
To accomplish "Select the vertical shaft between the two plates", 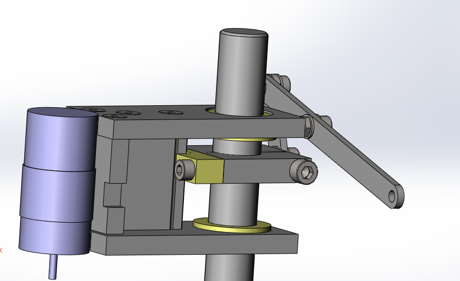I will tap(229, 200).
